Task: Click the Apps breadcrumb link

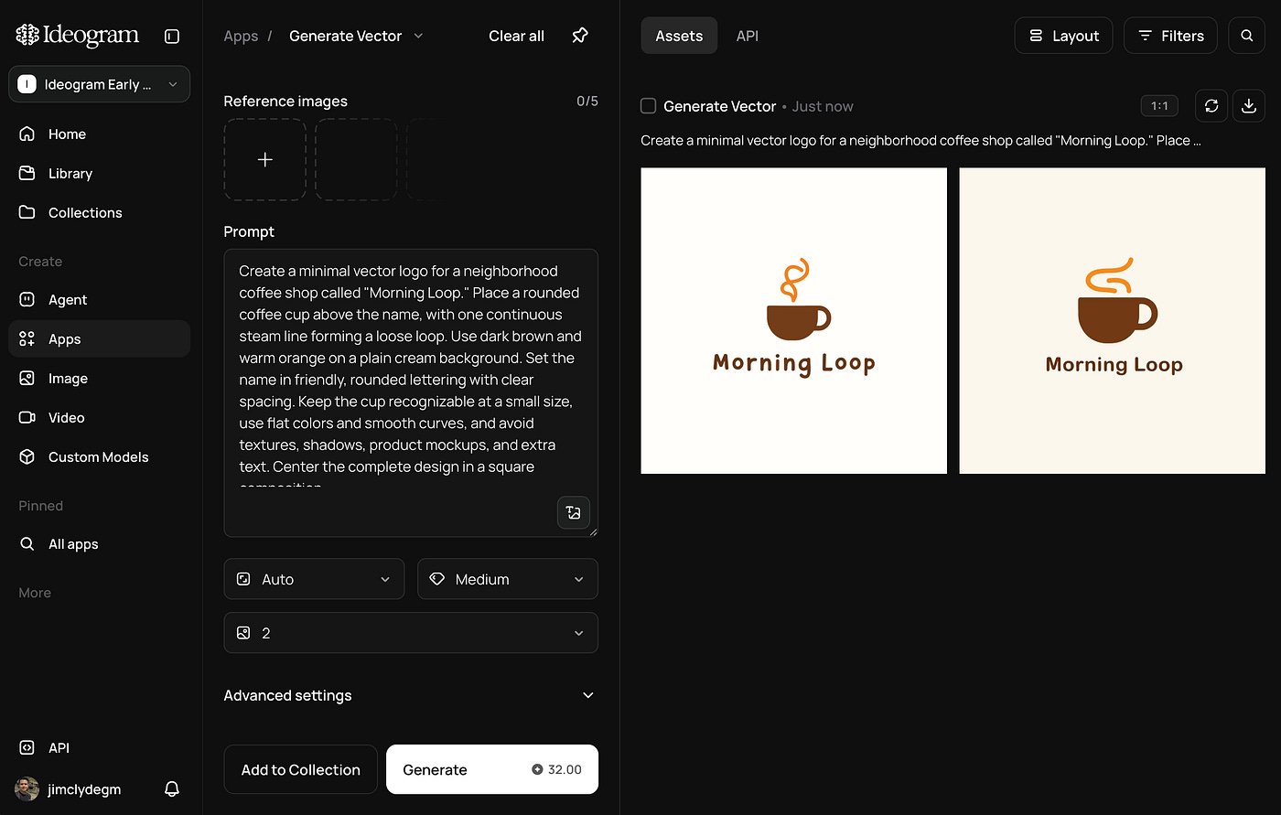Action: point(241,36)
